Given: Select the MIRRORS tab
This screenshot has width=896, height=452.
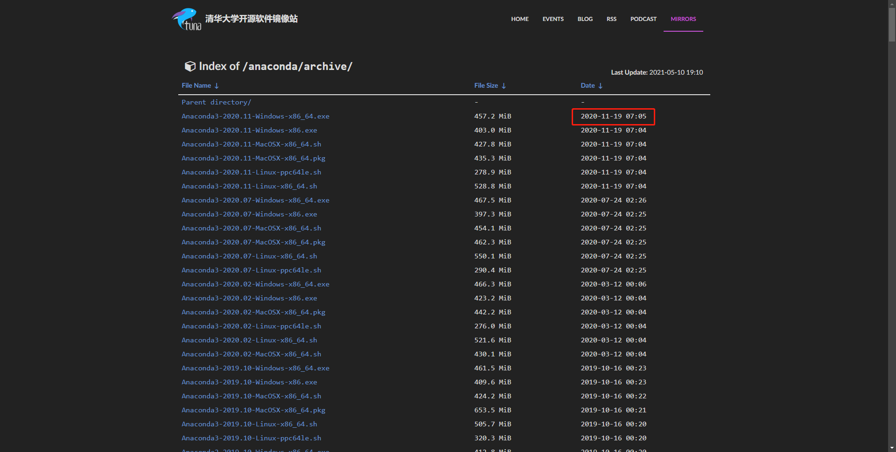Looking at the screenshot, I should tap(683, 19).
